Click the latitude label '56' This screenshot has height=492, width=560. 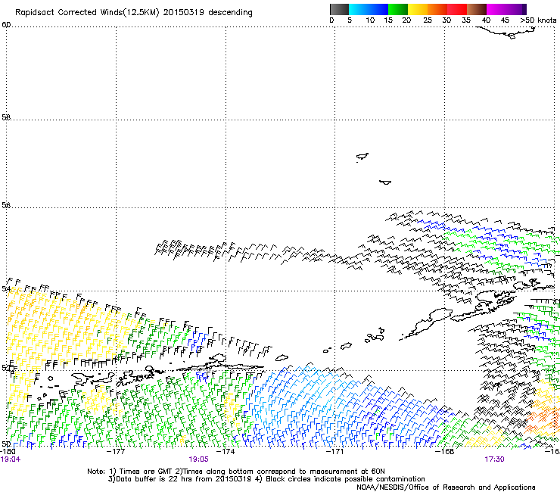point(6,205)
